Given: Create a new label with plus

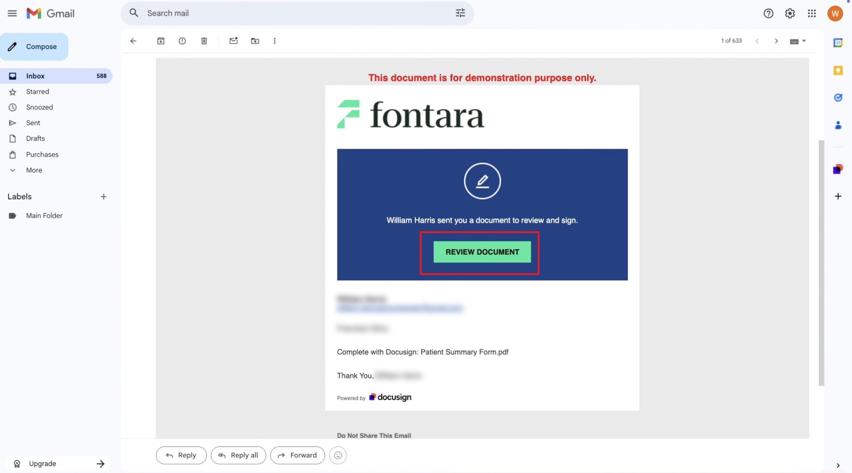Looking at the screenshot, I should click(104, 197).
